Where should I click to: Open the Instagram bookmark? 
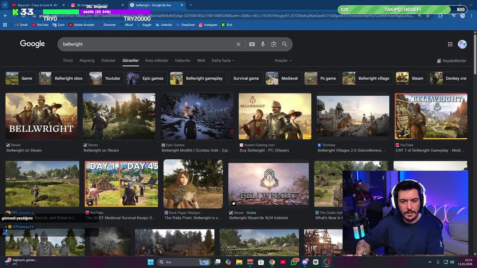208,25
